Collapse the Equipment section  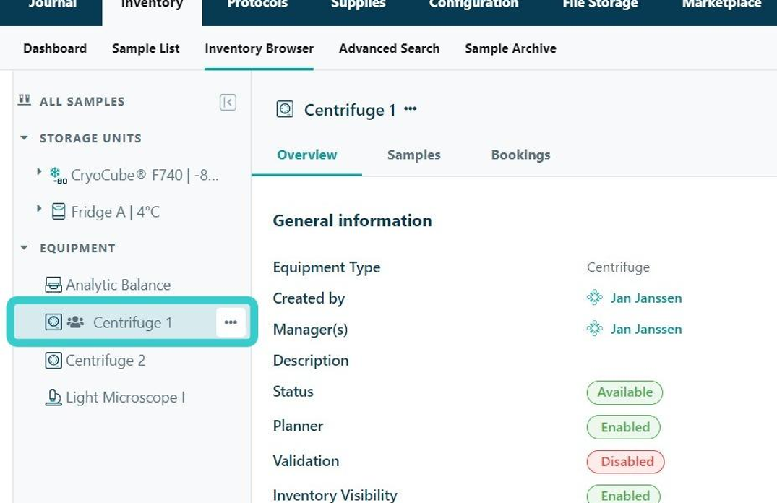coord(24,248)
